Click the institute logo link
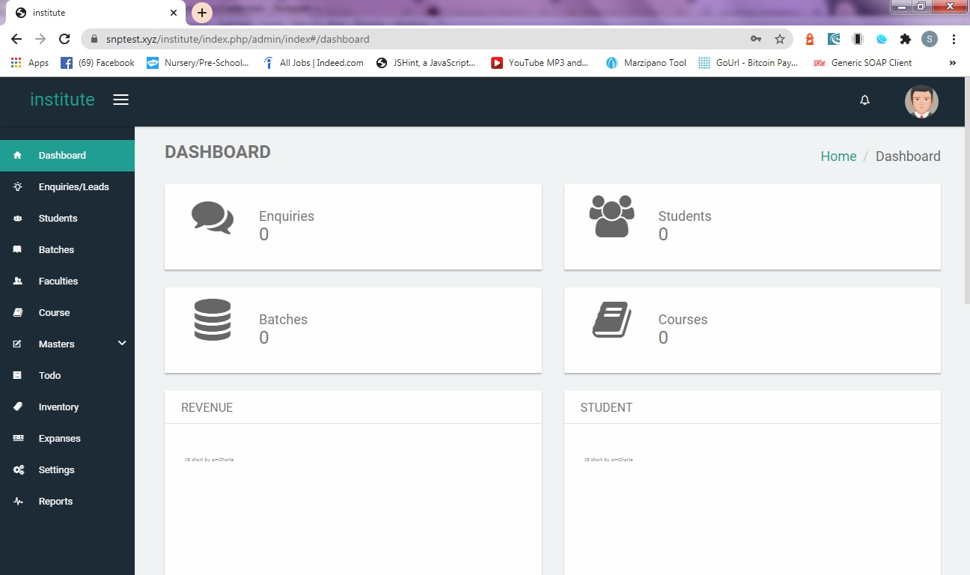The image size is (970, 575). tap(62, 100)
